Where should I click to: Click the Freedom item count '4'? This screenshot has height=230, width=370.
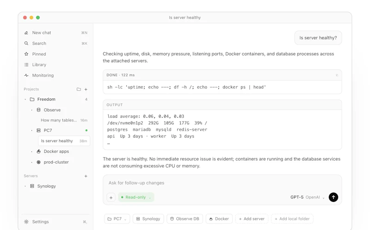tap(86, 99)
